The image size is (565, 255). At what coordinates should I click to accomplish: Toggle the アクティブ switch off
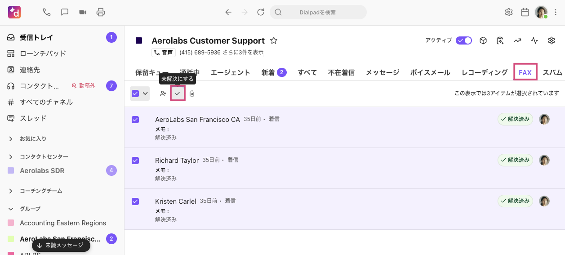click(463, 40)
